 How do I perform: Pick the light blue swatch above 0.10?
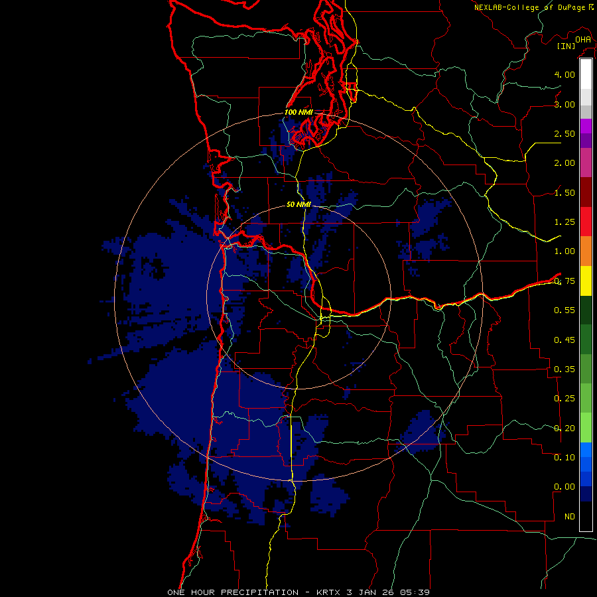click(x=586, y=450)
